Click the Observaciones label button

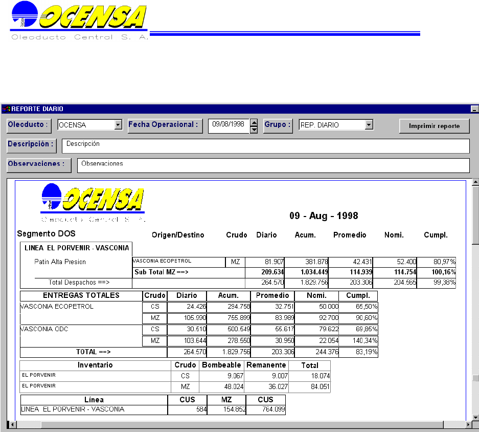[39, 165]
